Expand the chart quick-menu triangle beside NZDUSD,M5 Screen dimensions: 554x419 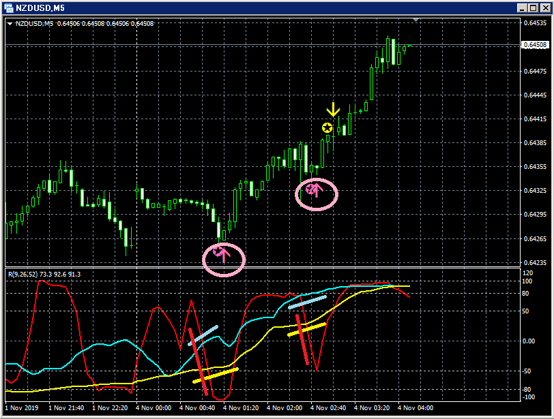tap(10, 24)
